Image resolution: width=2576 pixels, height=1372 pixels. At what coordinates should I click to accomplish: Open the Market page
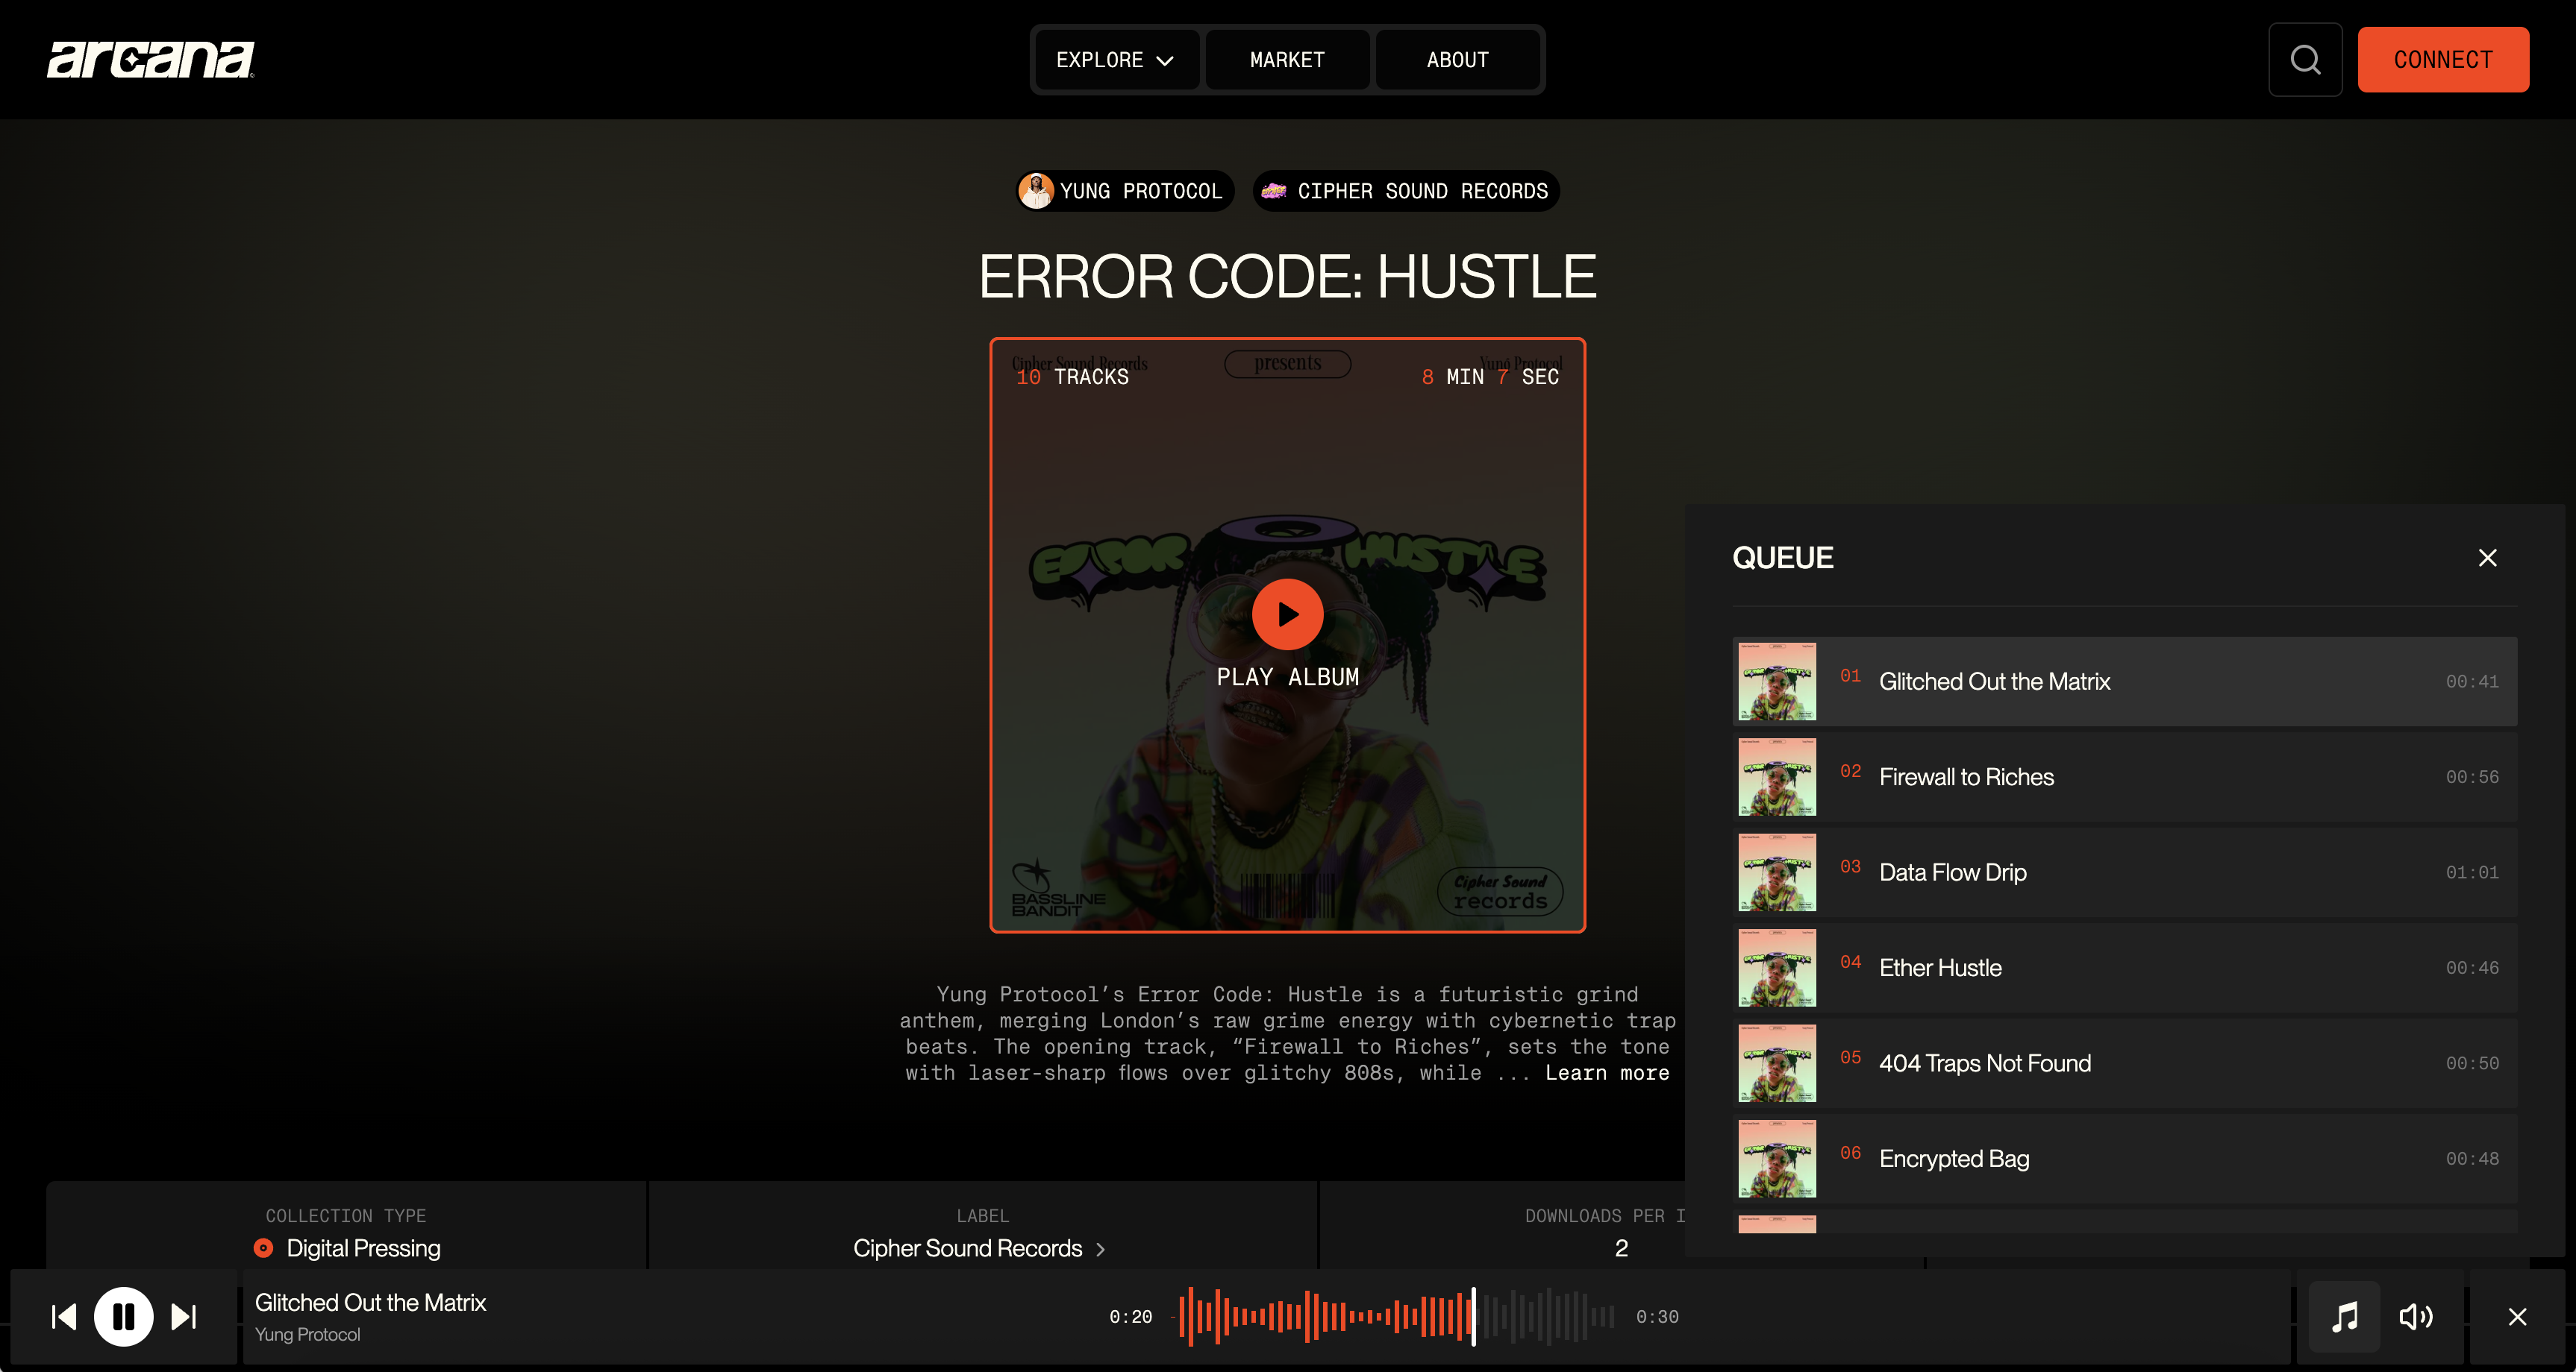pos(1286,59)
